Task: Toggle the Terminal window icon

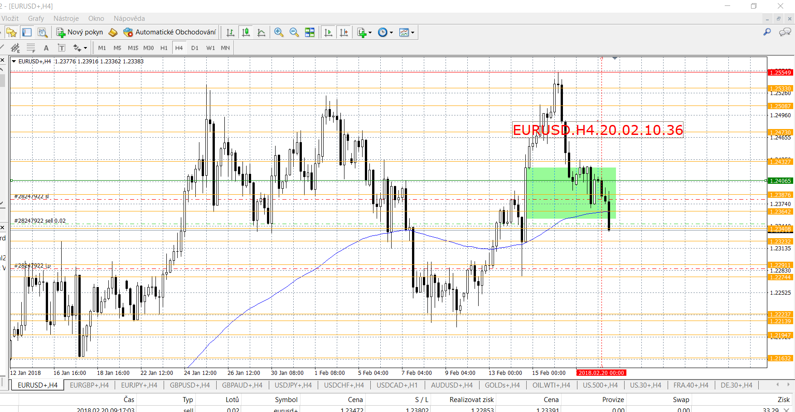Action: [27, 32]
